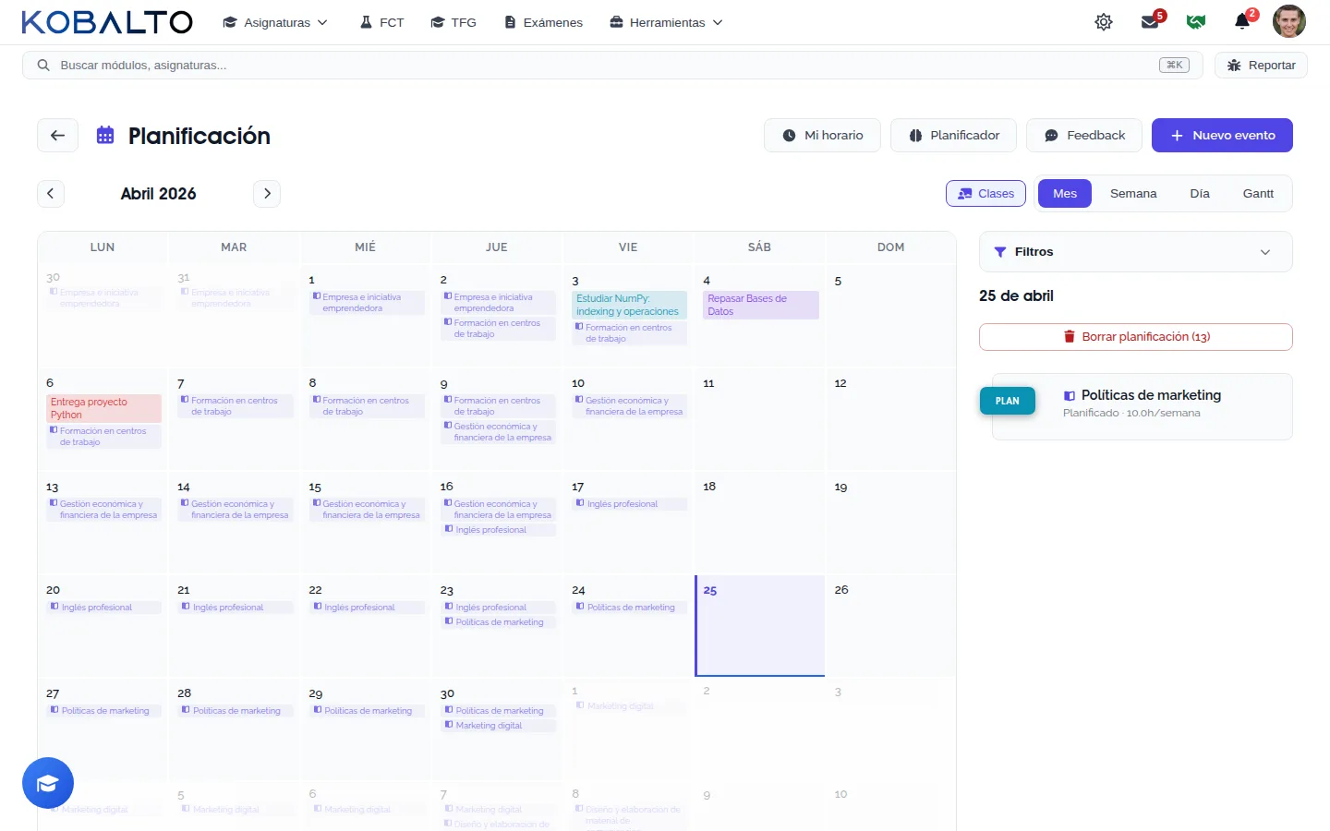The width and height of the screenshot is (1330, 831).
Task: Click the keyboard shortcut badge in search bar
Action: click(x=1174, y=65)
